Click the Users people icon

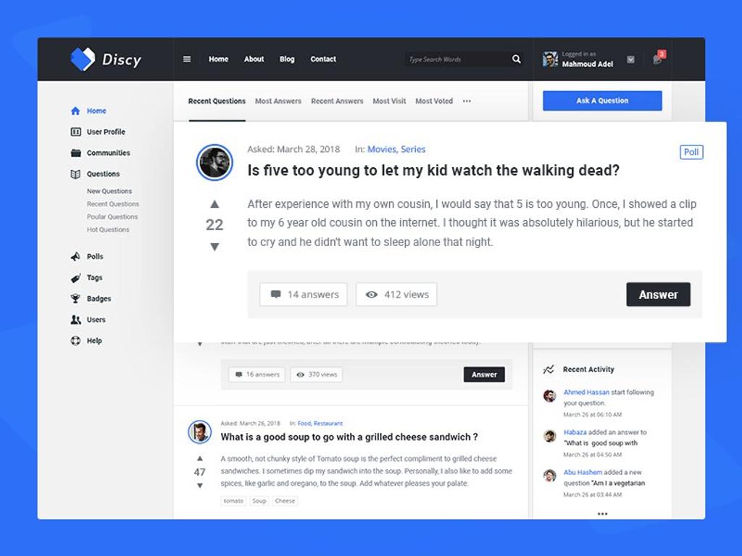75,319
